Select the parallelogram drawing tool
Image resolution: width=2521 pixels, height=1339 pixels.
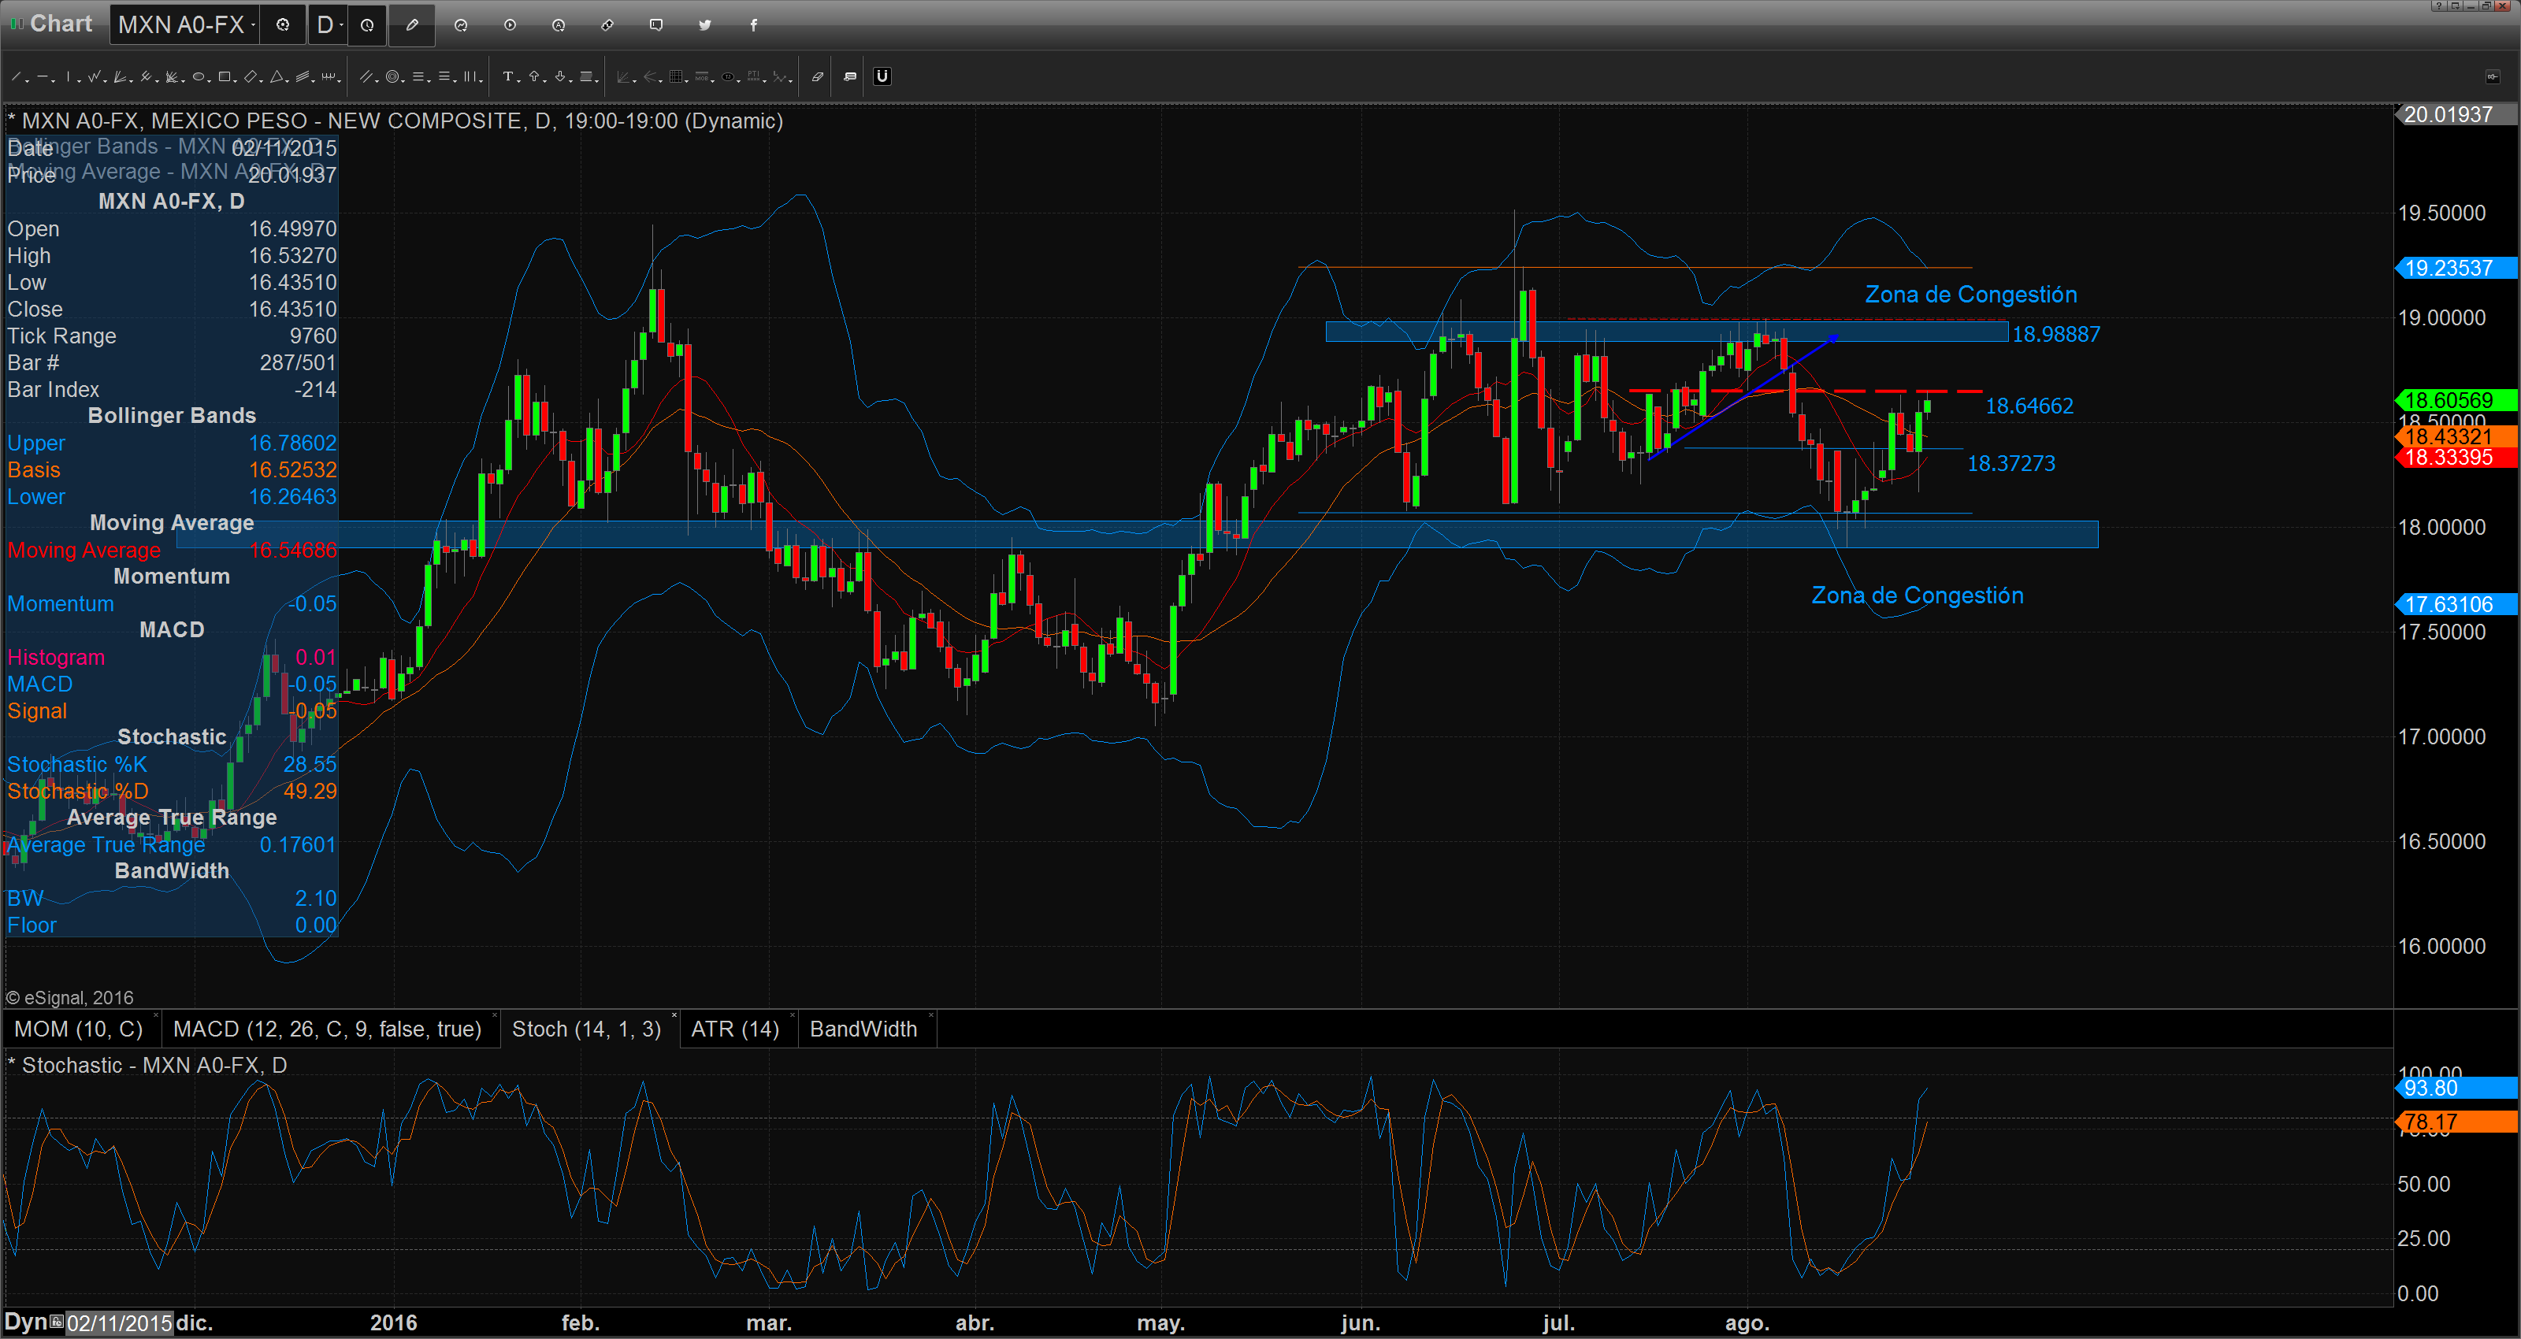[x=251, y=76]
